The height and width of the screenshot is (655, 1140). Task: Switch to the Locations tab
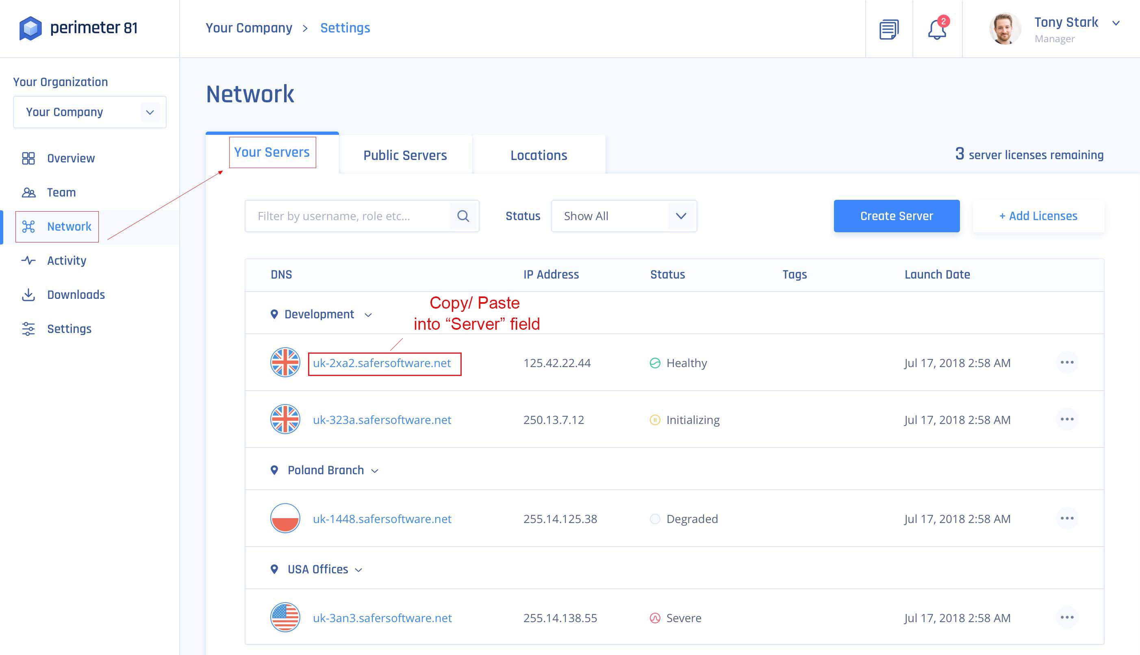pos(539,155)
